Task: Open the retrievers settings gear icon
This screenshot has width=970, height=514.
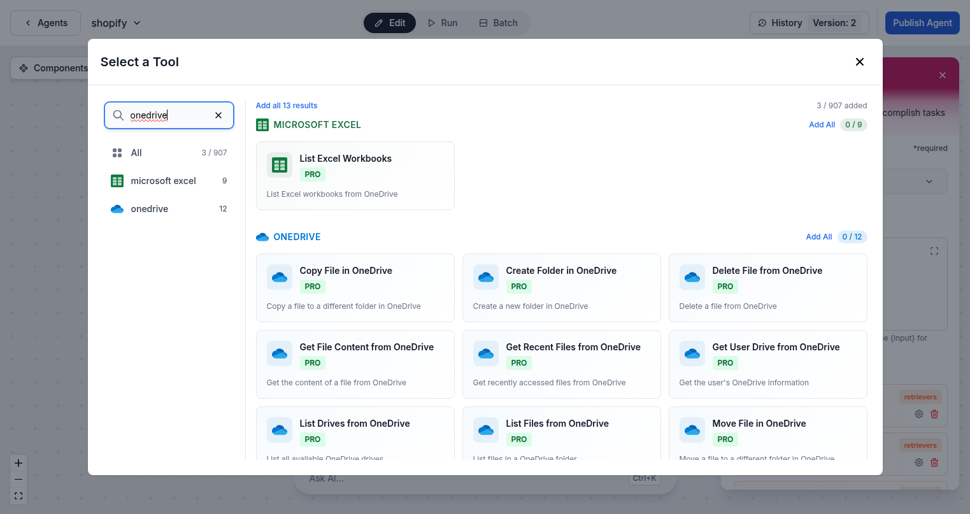Action: coord(918,413)
